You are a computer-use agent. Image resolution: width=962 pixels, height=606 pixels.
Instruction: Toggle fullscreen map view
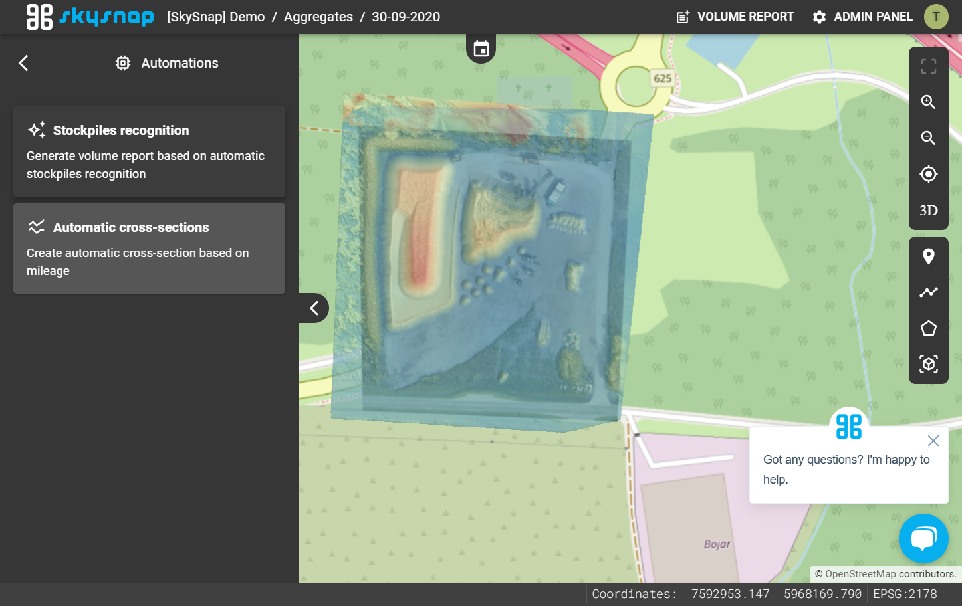[929, 66]
